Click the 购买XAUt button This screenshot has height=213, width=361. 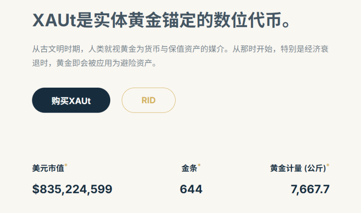pos(71,100)
